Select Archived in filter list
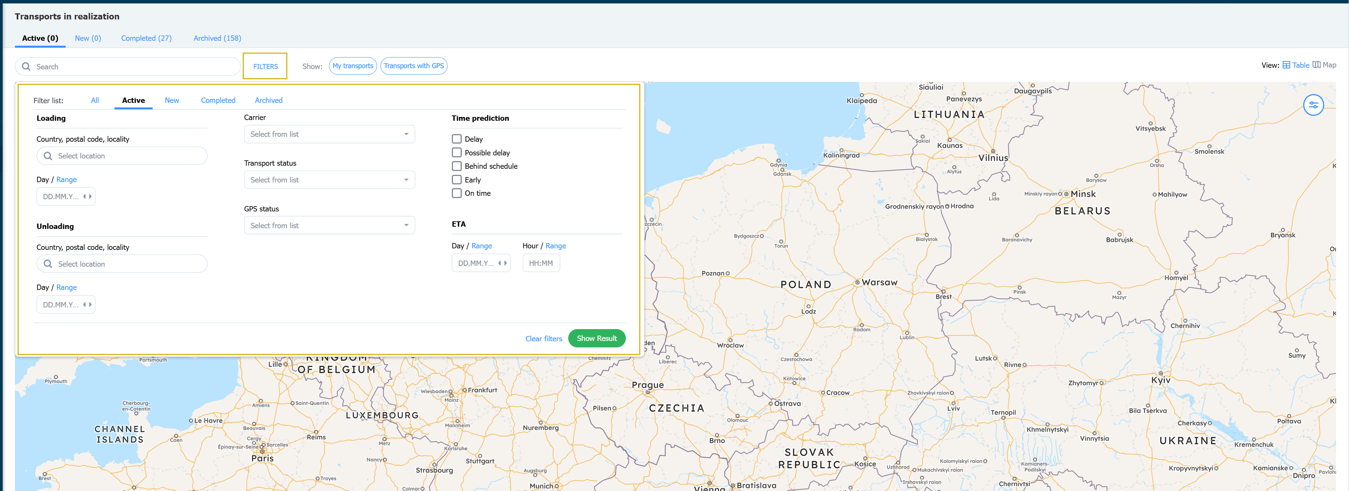Screen dimensions: 1349x491 click(x=269, y=101)
